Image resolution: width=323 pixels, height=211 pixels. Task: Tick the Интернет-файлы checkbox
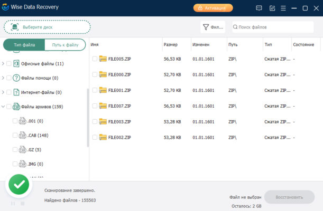pyautogui.click(x=9, y=92)
